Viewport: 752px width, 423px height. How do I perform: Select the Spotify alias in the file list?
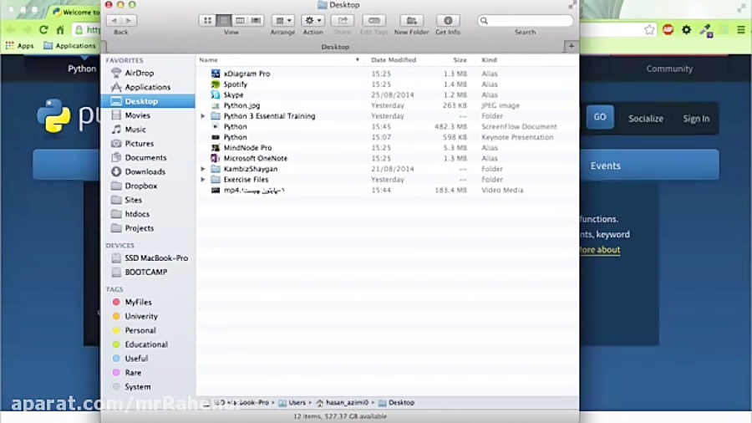pos(235,84)
